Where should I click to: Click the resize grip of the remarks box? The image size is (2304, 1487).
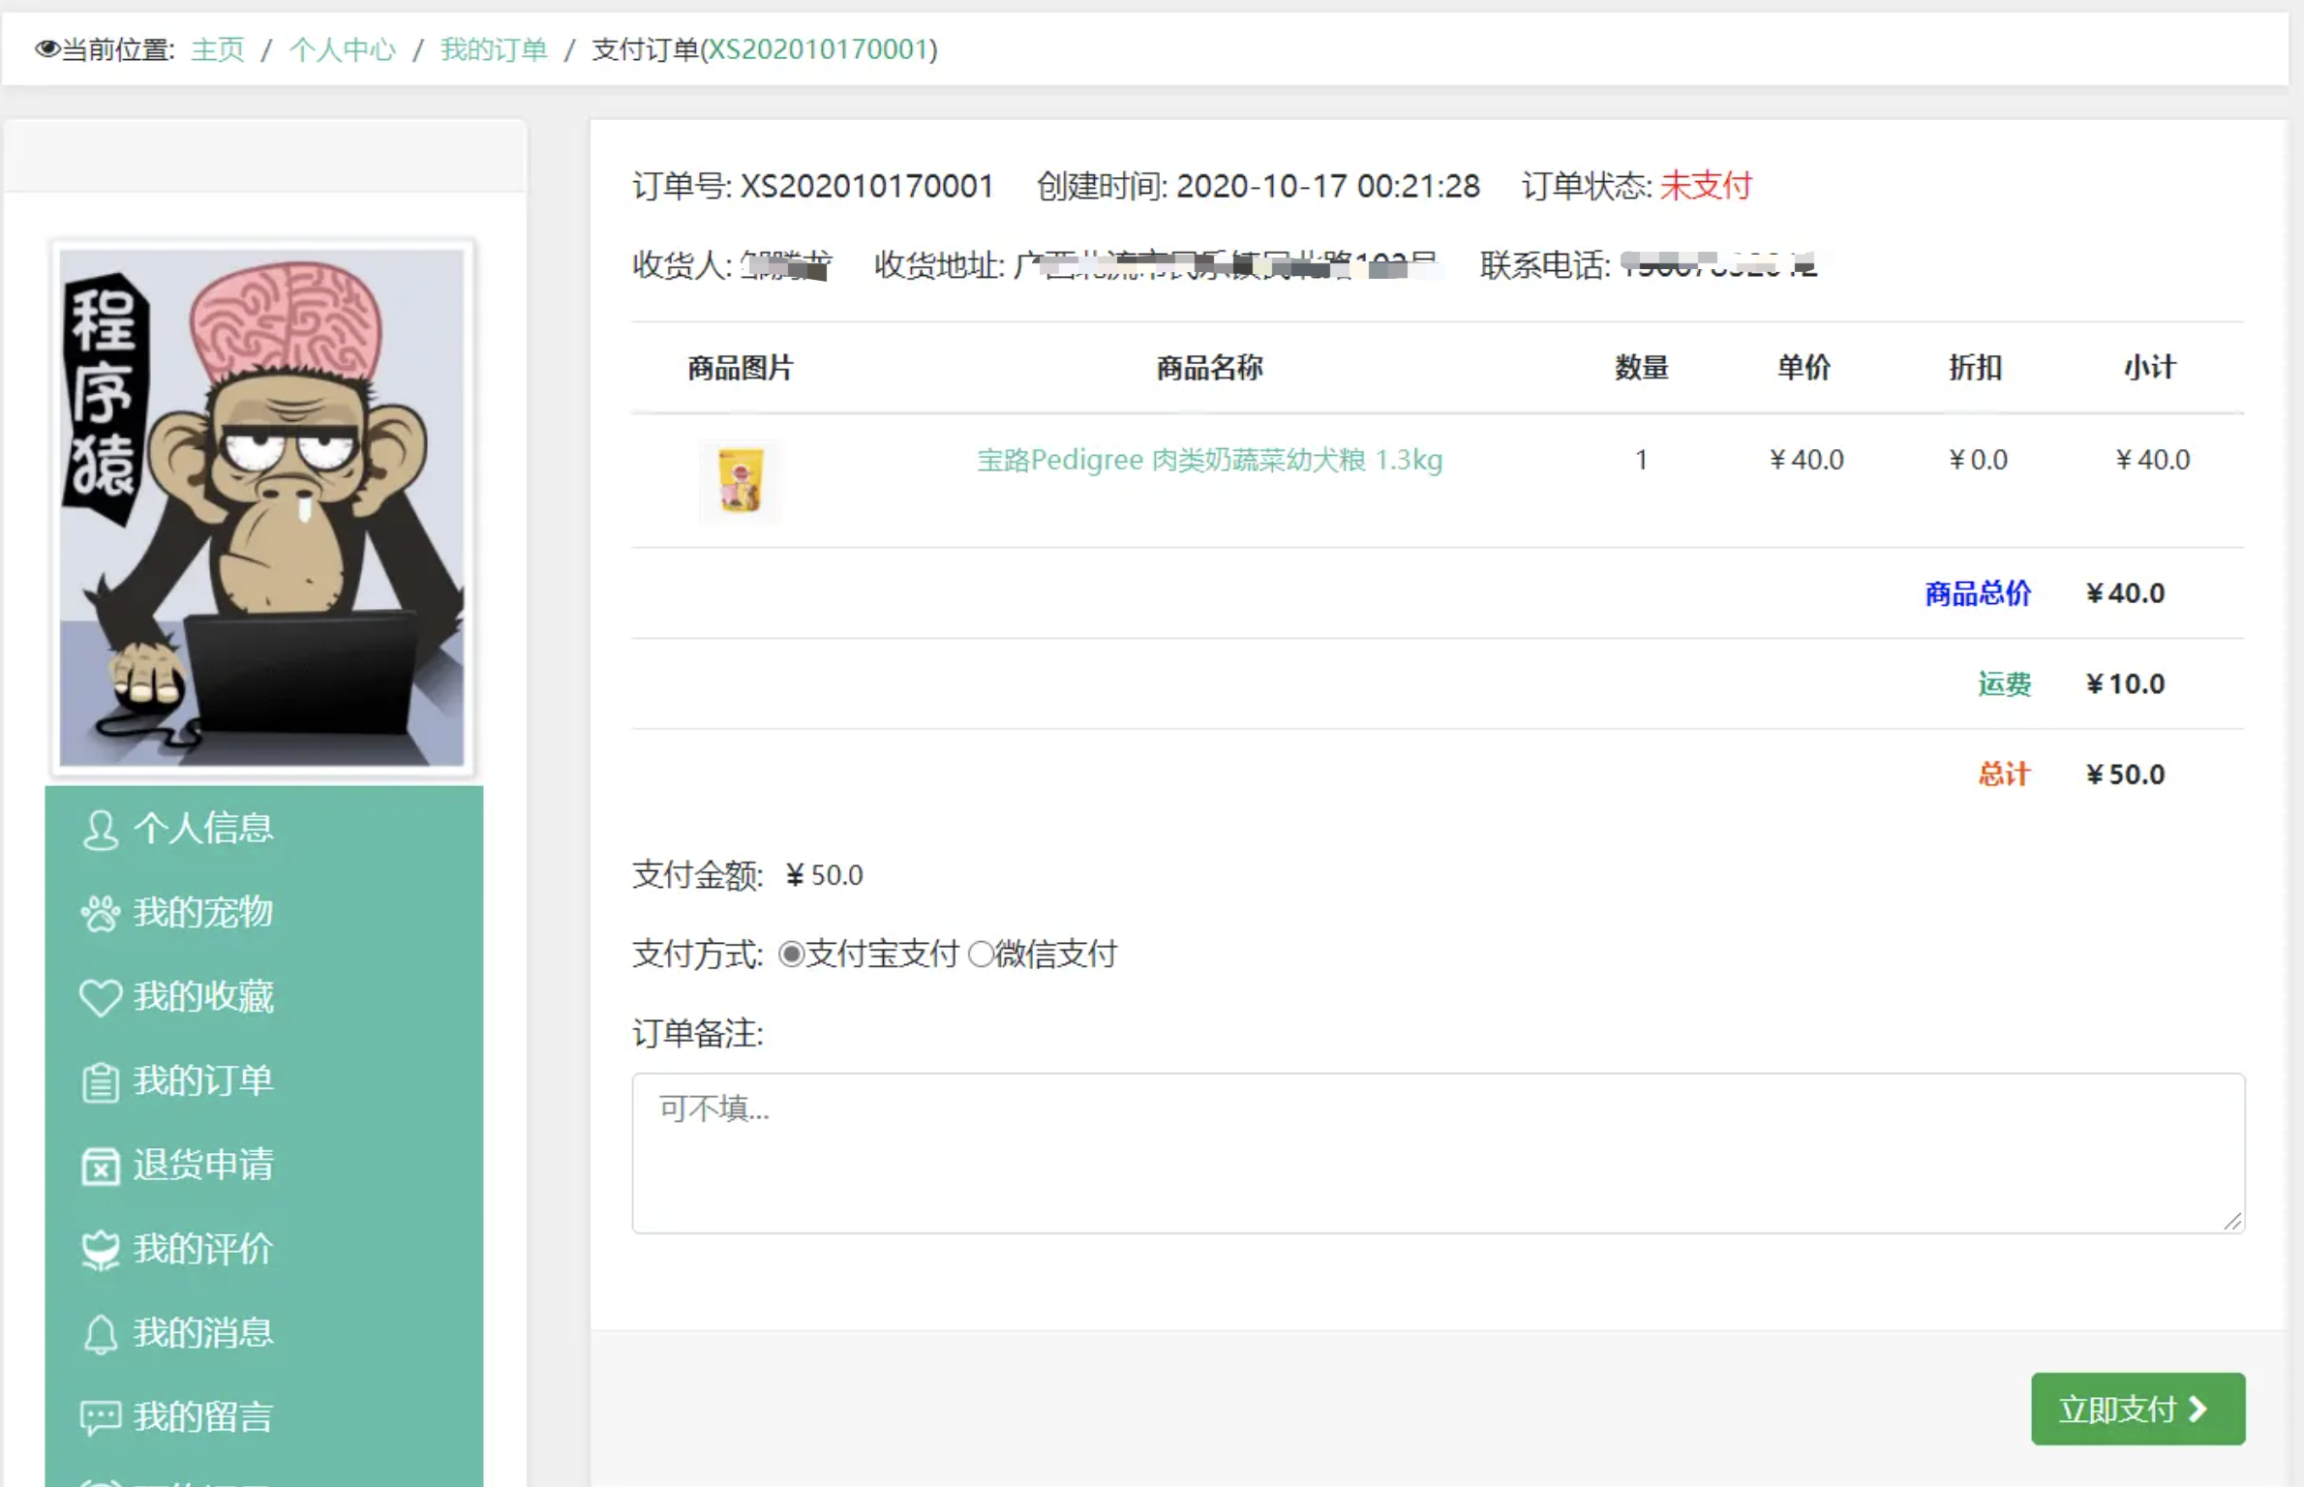[2231, 1222]
